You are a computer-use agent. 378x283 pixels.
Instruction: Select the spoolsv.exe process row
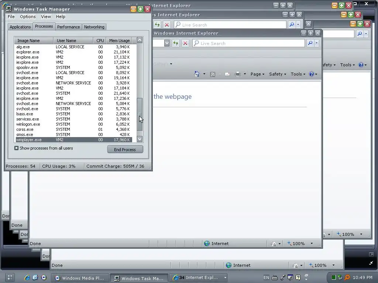click(x=74, y=67)
